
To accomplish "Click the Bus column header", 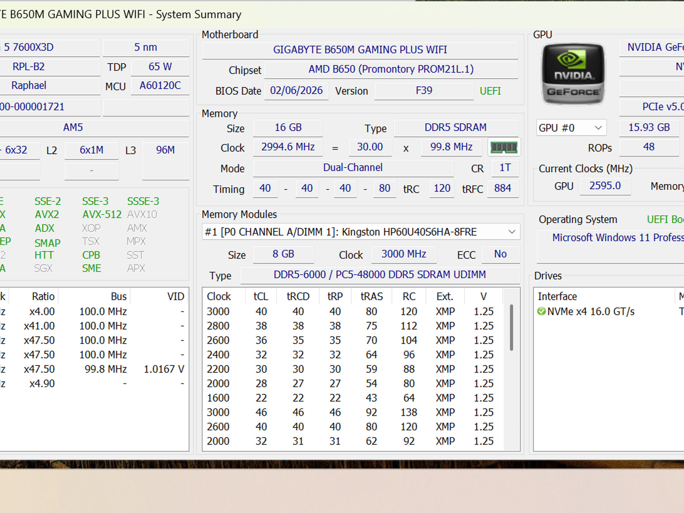I will (x=95, y=296).
